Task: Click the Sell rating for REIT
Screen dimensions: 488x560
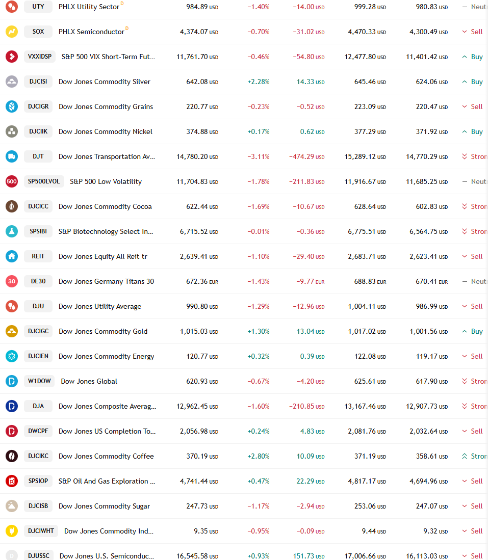Action: pos(472,256)
